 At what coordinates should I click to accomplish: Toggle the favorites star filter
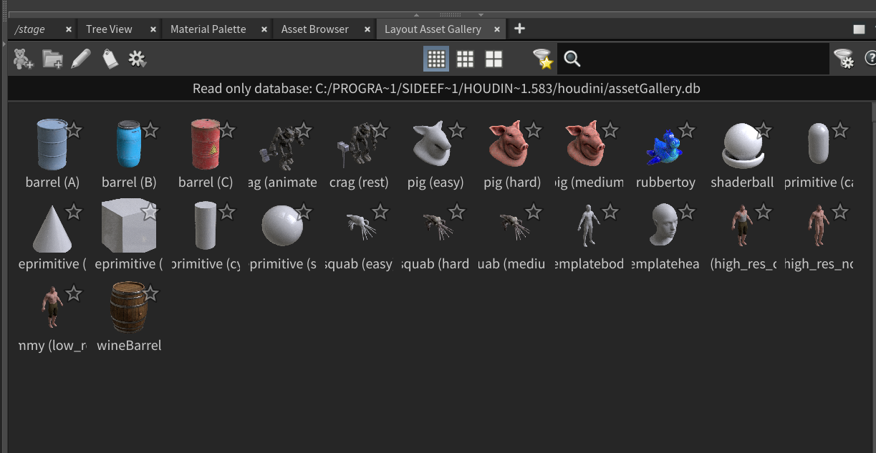(x=544, y=59)
